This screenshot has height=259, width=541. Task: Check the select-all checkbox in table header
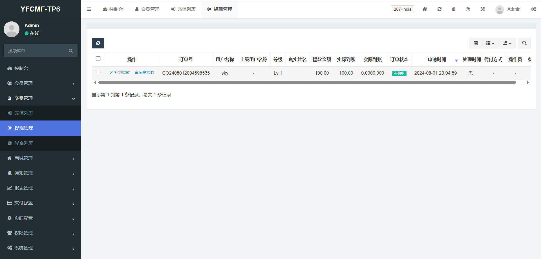tap(98, 59)
